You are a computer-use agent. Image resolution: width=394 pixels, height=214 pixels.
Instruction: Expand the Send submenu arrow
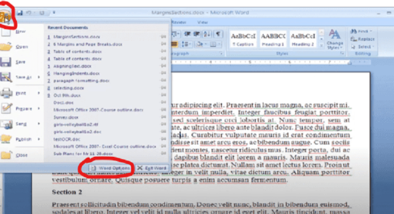[39, 124]
